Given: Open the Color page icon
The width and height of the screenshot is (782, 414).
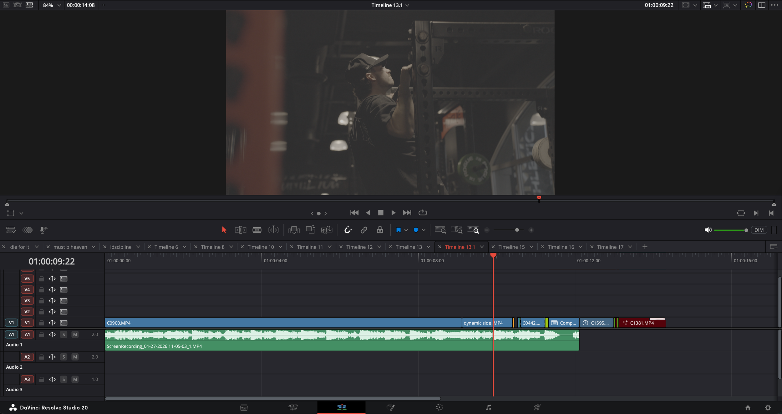Looking at the screenshot, I should [x=439, y=407].
